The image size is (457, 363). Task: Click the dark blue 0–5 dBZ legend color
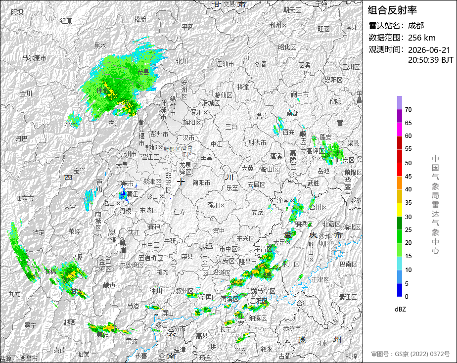click(x=400, y=290)
